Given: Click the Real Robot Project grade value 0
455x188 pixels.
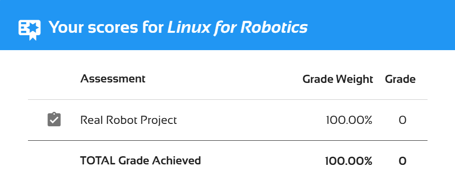Looking at the screenshot, I should pos(402,120).
